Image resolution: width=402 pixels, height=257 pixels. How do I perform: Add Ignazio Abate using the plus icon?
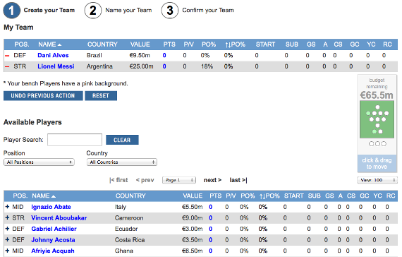pyautogui.click(x=7, y=207)
